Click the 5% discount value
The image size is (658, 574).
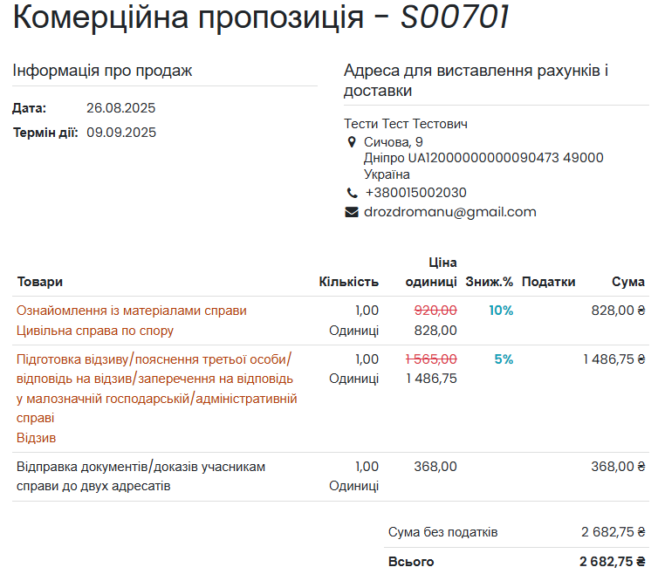click(x=504, y=359)
